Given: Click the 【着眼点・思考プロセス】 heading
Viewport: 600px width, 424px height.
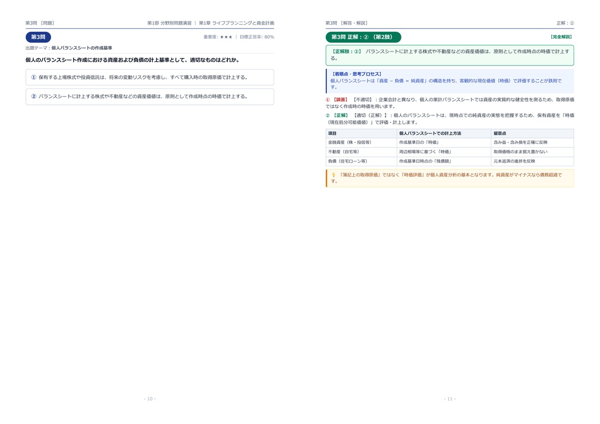Looking at the screenshot, I should coord(356,74).
